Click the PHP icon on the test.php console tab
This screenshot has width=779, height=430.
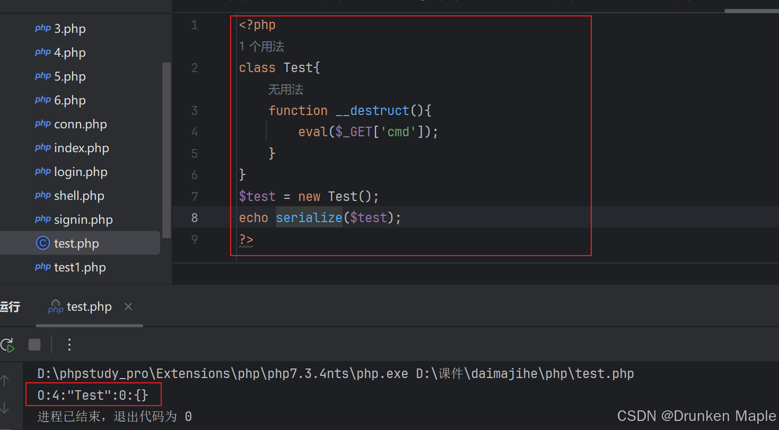coord(55,306)
